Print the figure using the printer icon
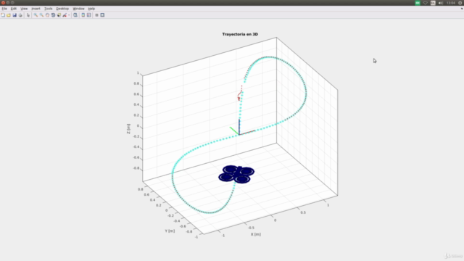 click(x=20, y=15)
